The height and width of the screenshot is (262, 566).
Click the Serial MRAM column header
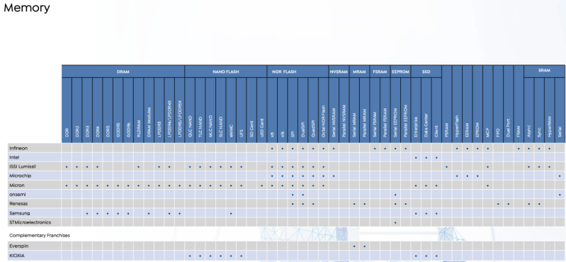tap(354, 110)
